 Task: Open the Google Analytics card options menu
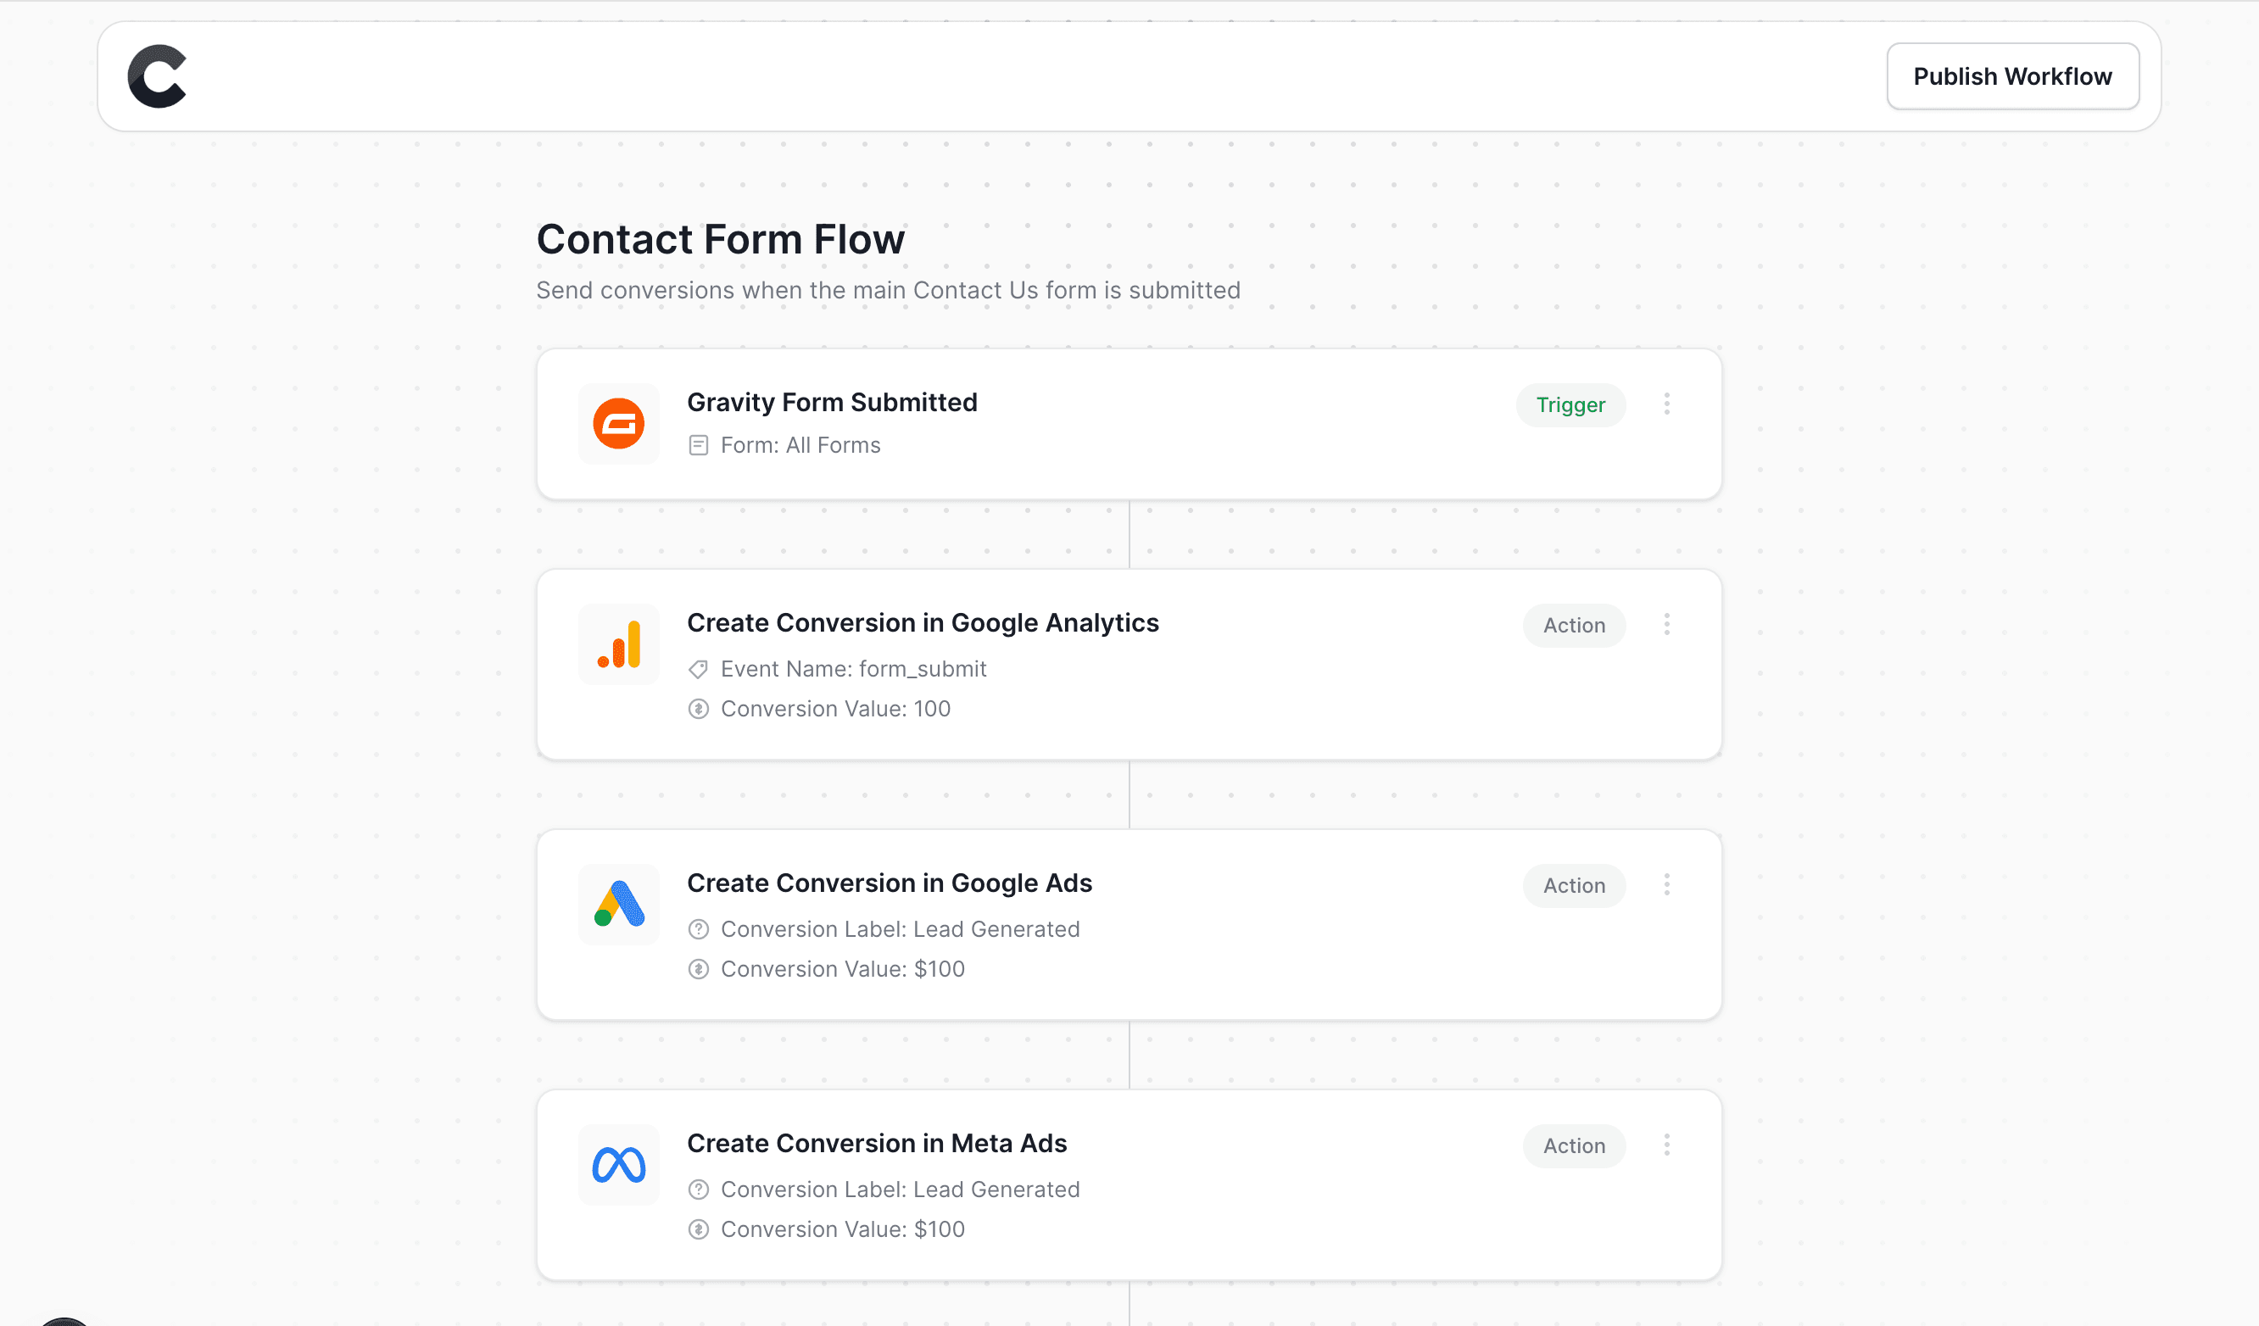point(1666,624)
